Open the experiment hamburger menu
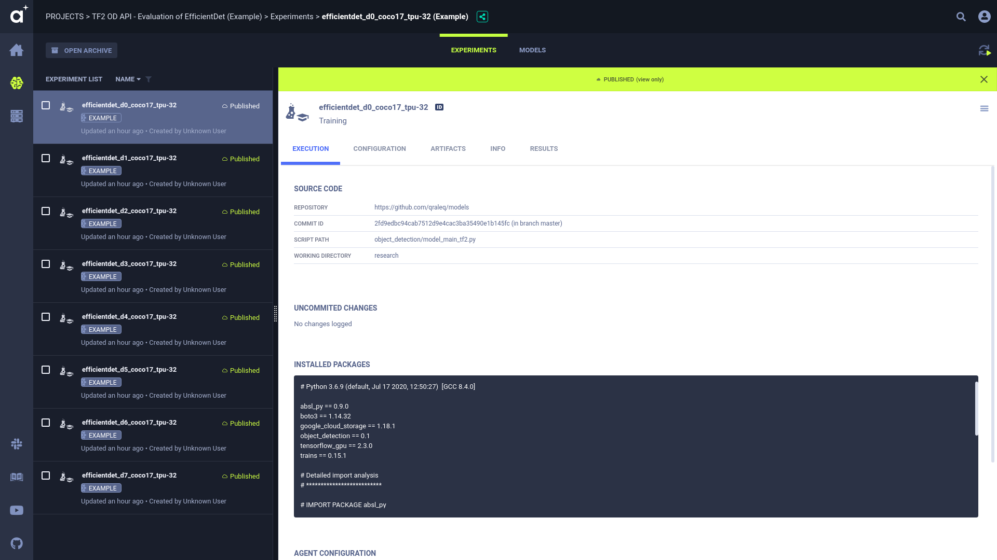This screenshot has width=997, height=560. click(x=984, y=108)
